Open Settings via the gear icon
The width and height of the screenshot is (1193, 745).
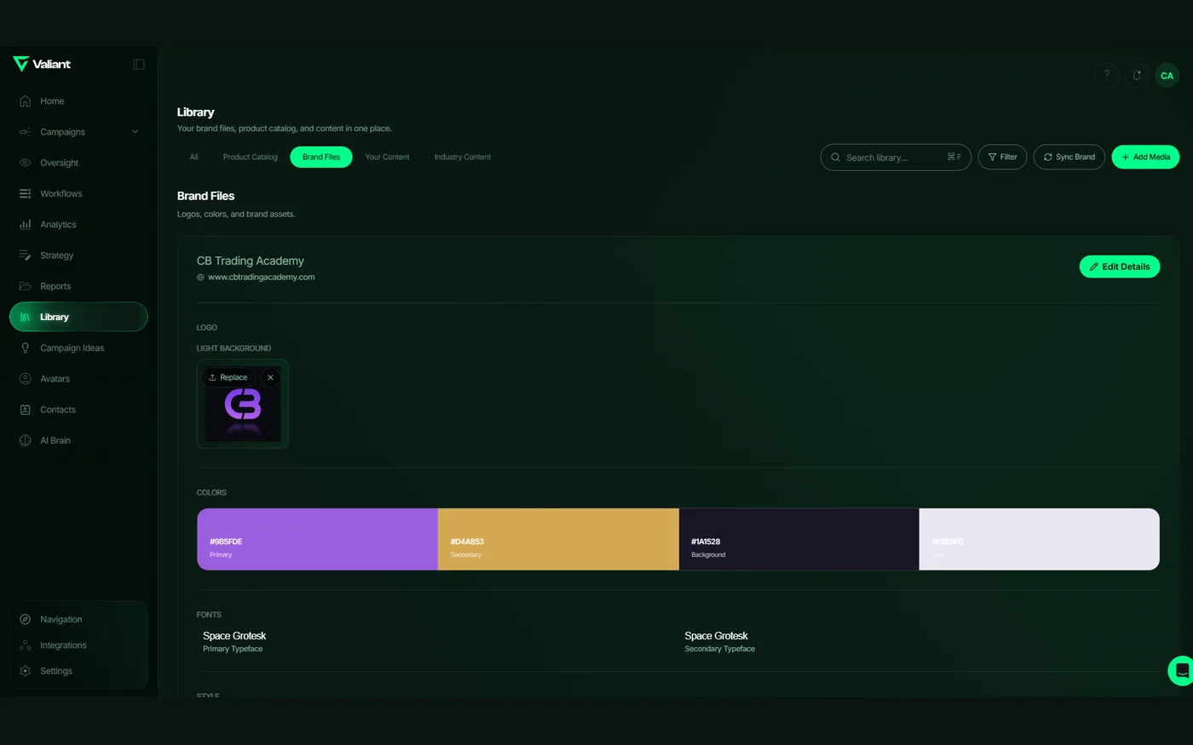26,671
